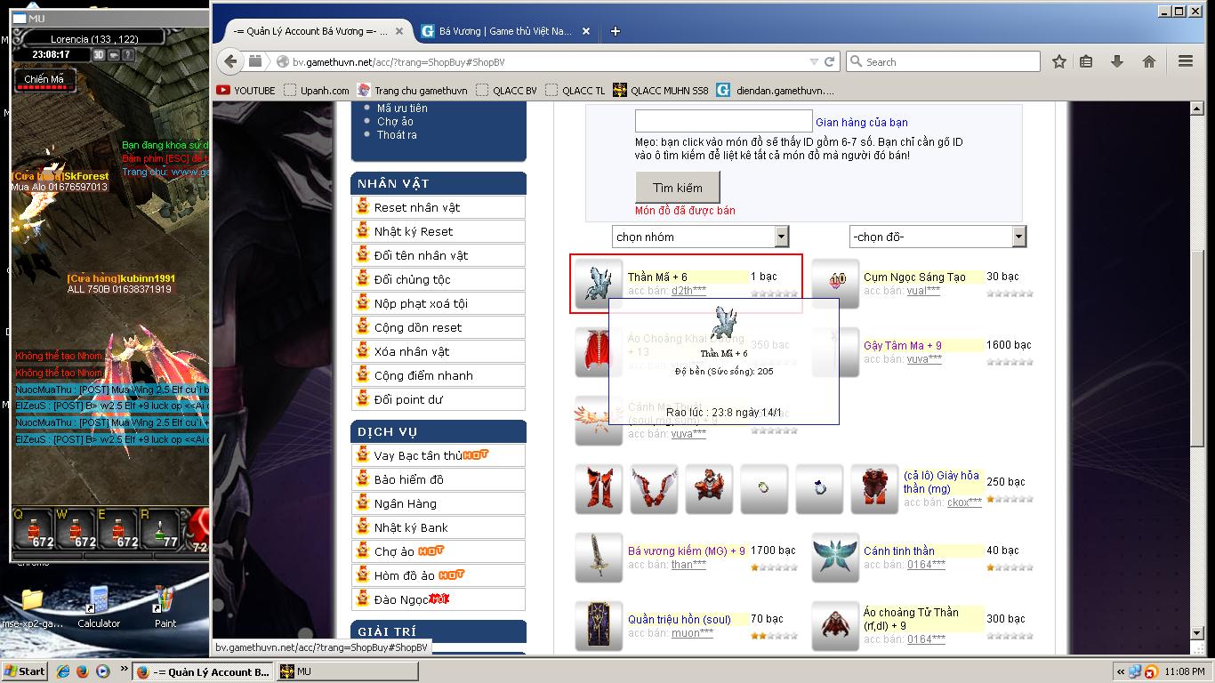Open the QLACC MUHN SS8 bookmark
1215x683 pixels.
click(x=661, y=90)
